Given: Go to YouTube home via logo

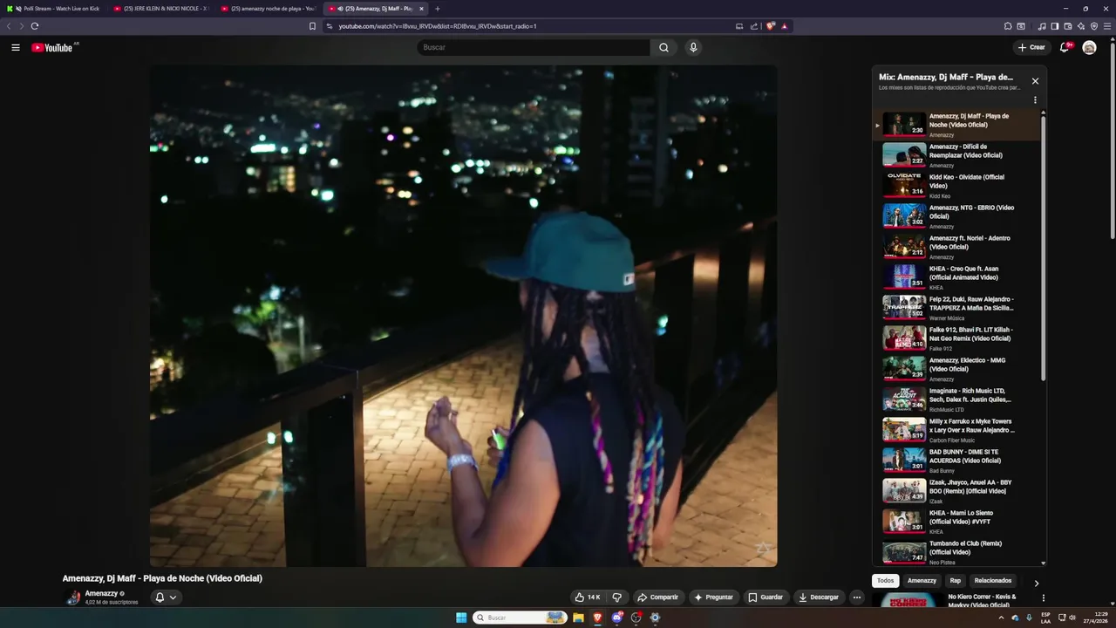Looking at the screenshot, I should pos(52,47).
